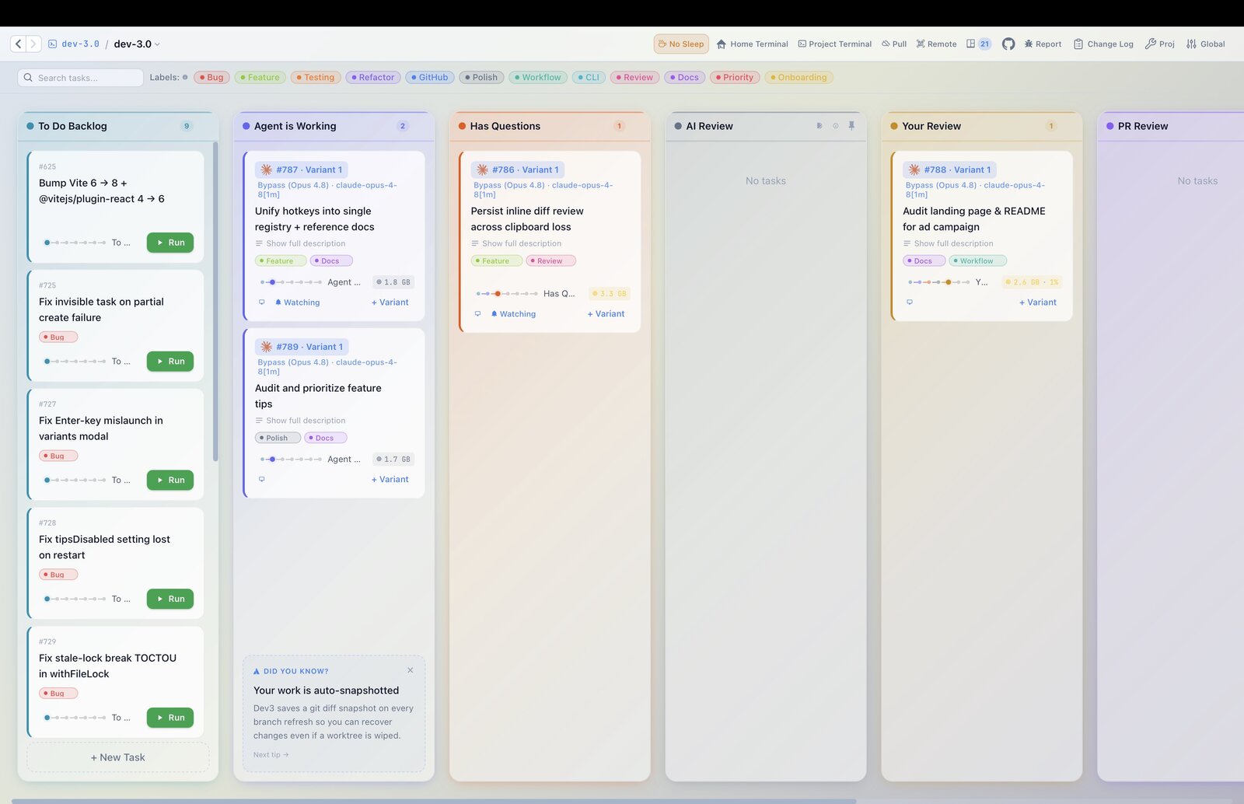Filter tasks by the Docs label

684,78
